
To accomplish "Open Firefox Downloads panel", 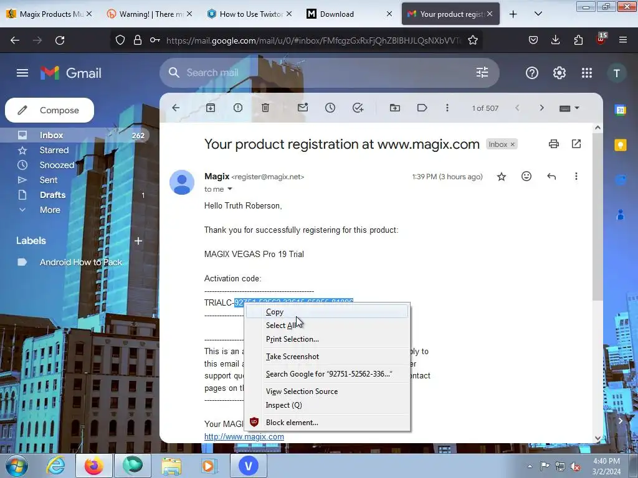I will click(555, 40).
